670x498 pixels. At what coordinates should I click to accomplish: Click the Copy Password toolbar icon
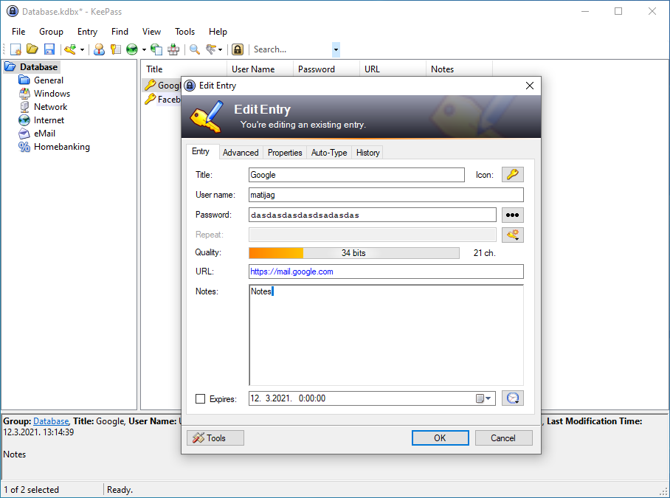coord(116,49)
